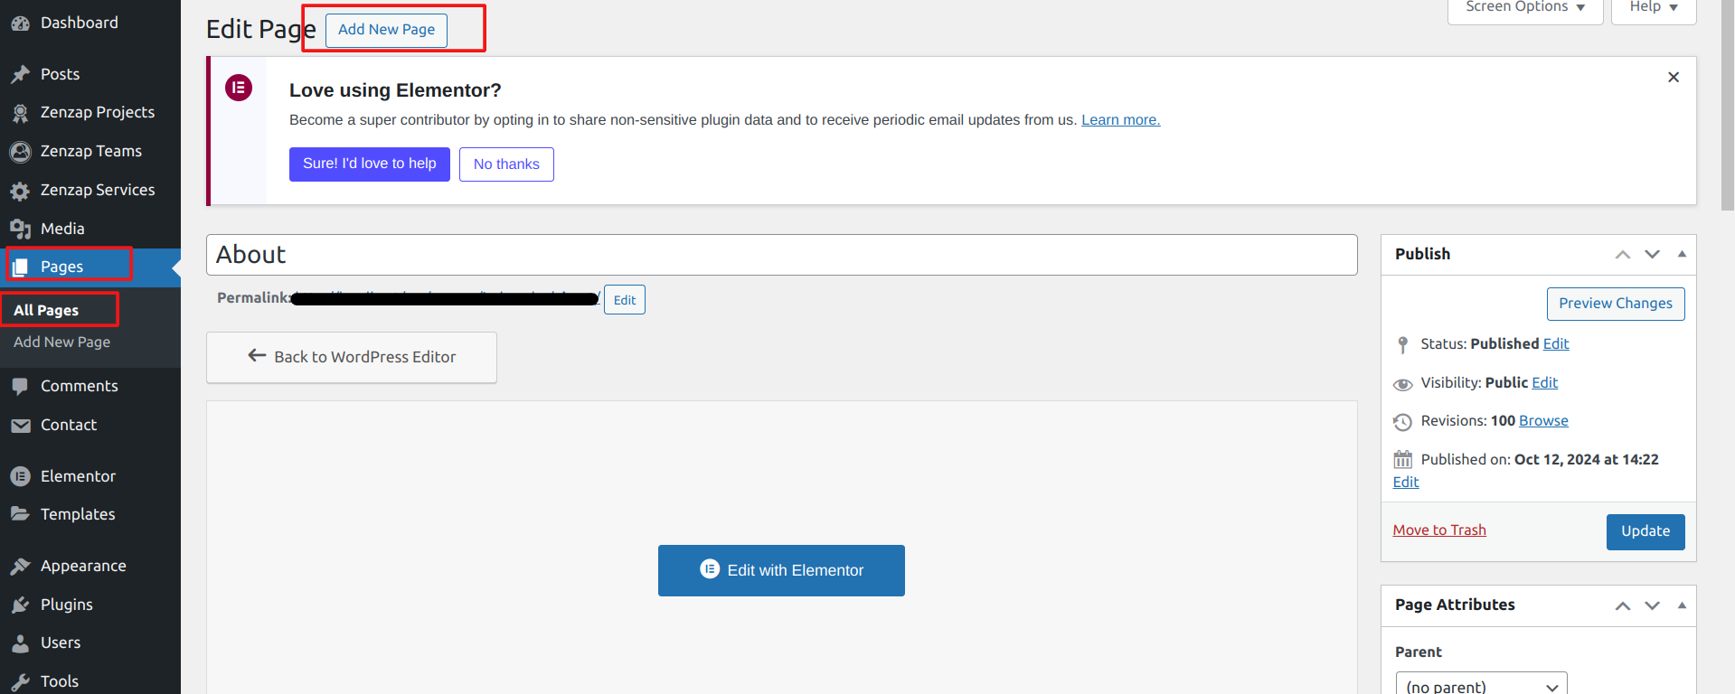Click the Appearance paintbrush icon

point(20,567)
